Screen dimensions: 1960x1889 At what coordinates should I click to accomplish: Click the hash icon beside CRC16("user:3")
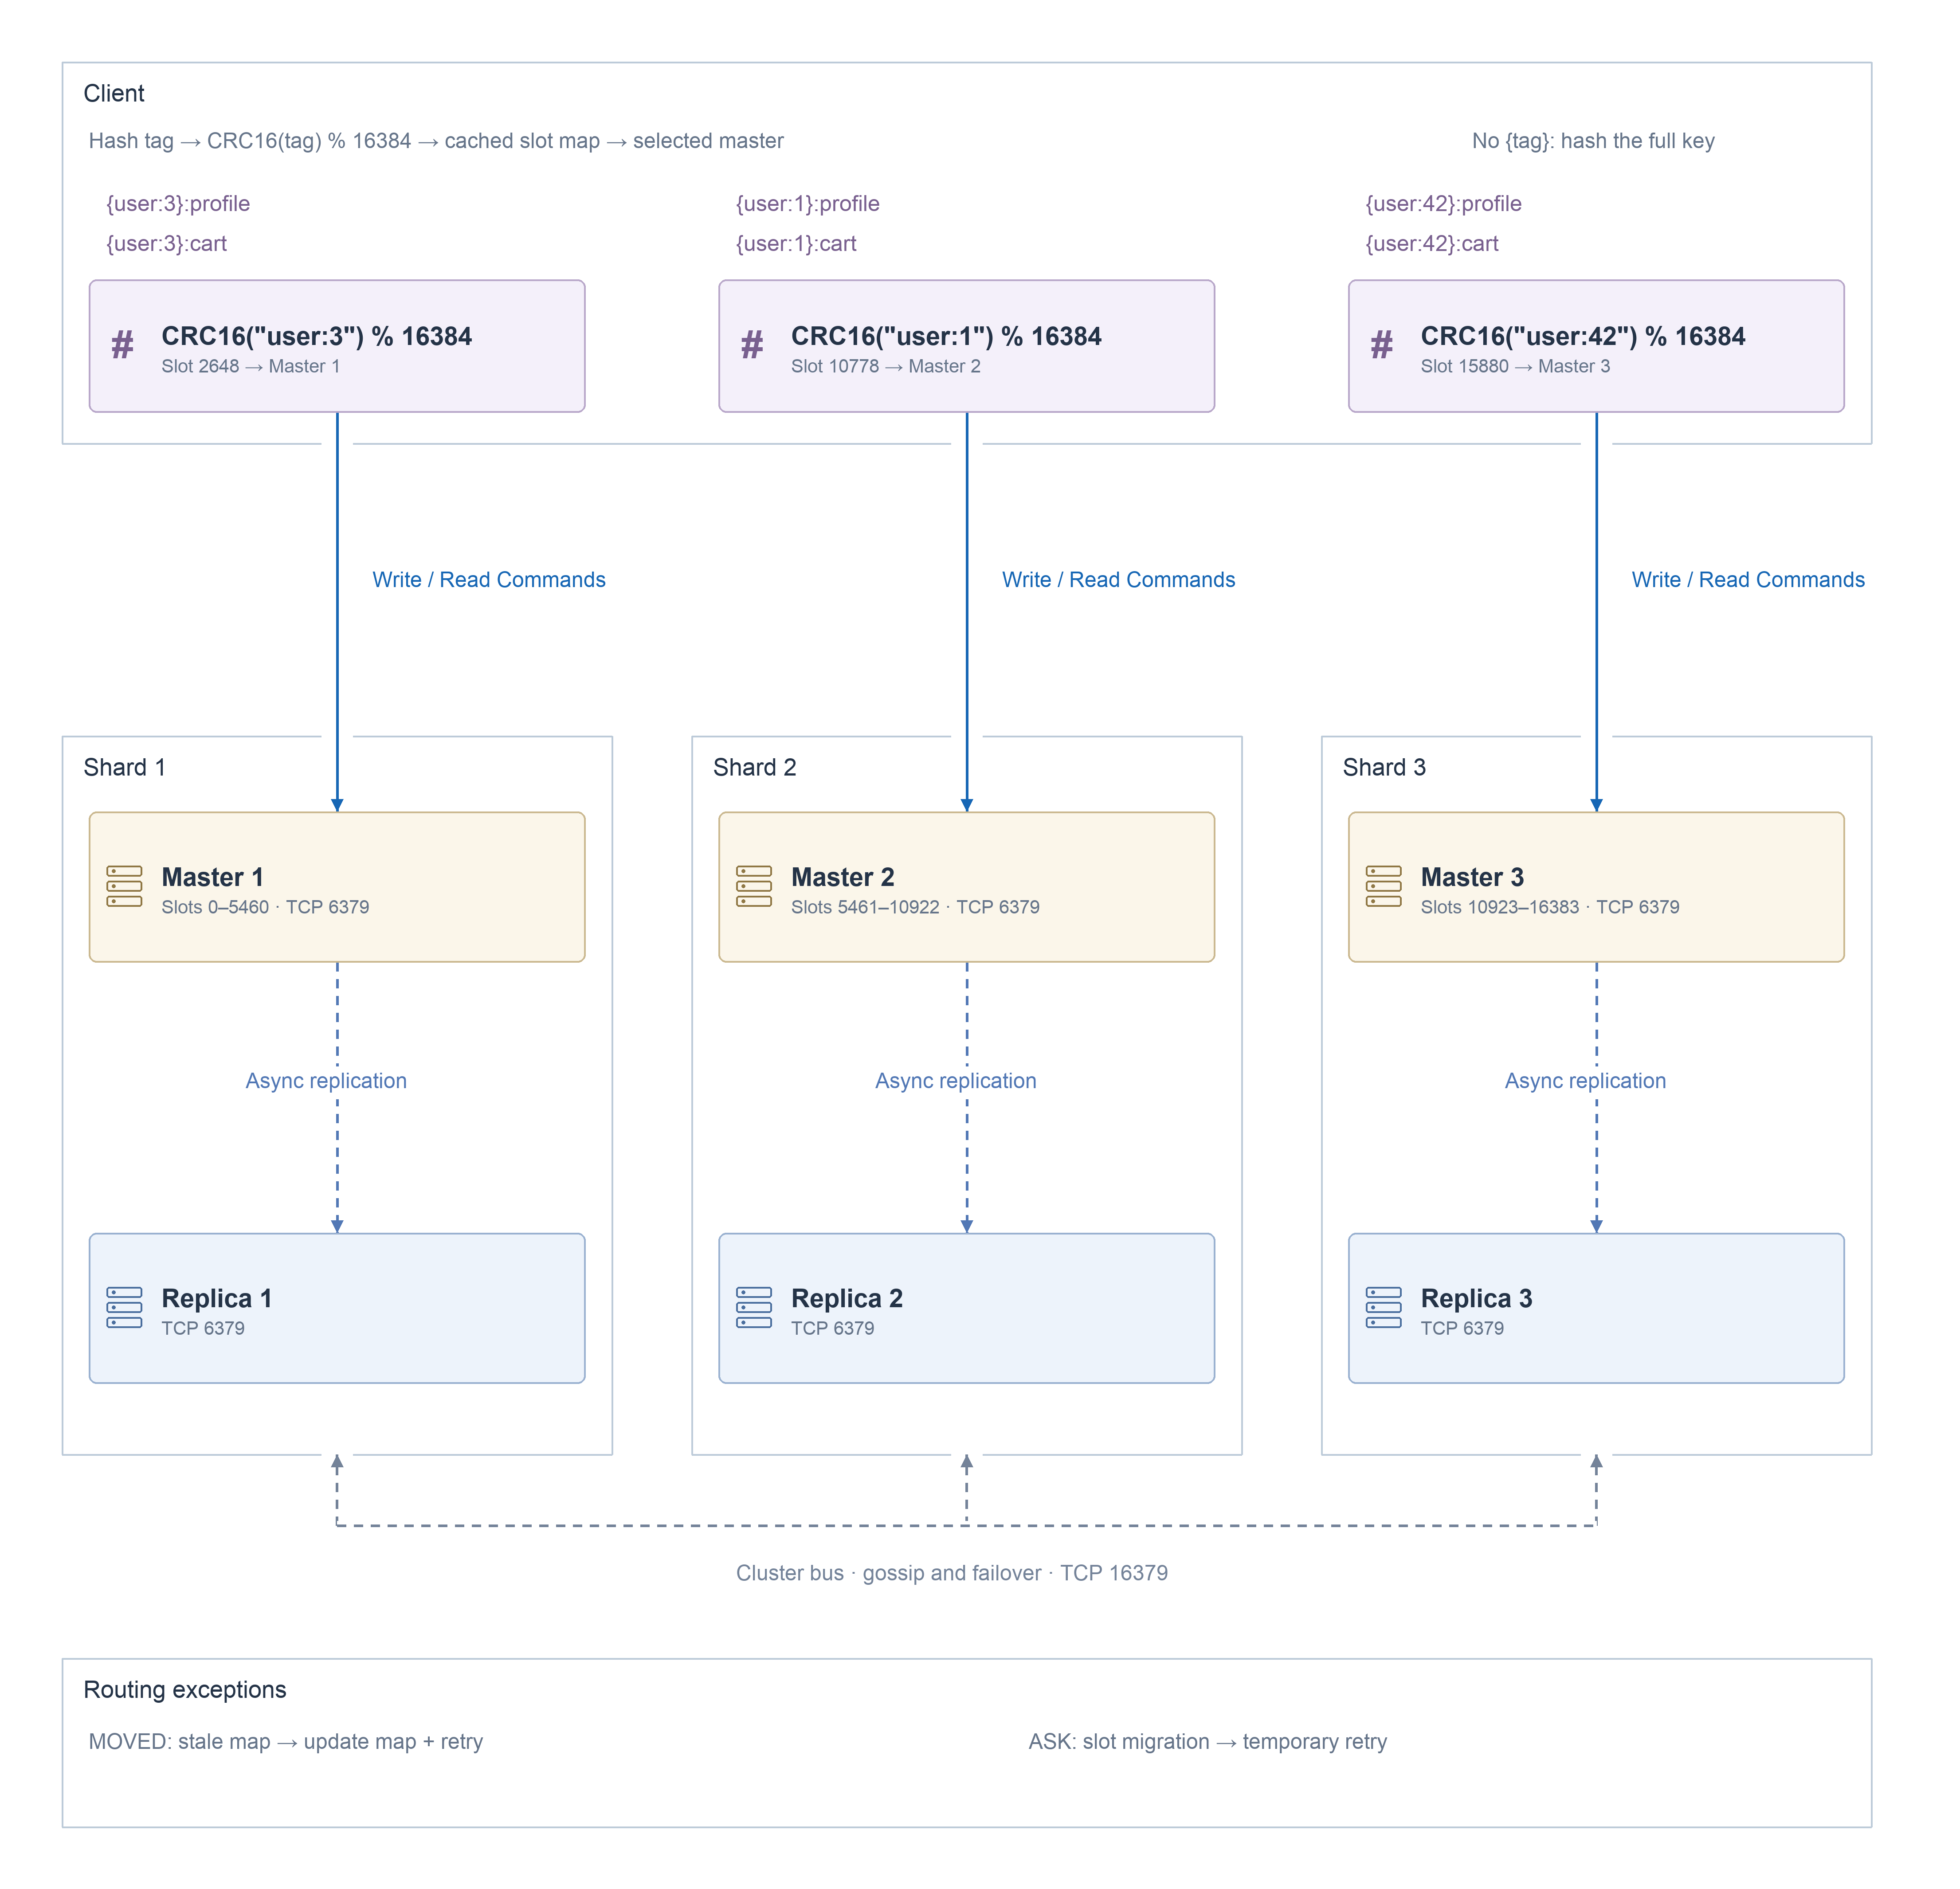123,346
